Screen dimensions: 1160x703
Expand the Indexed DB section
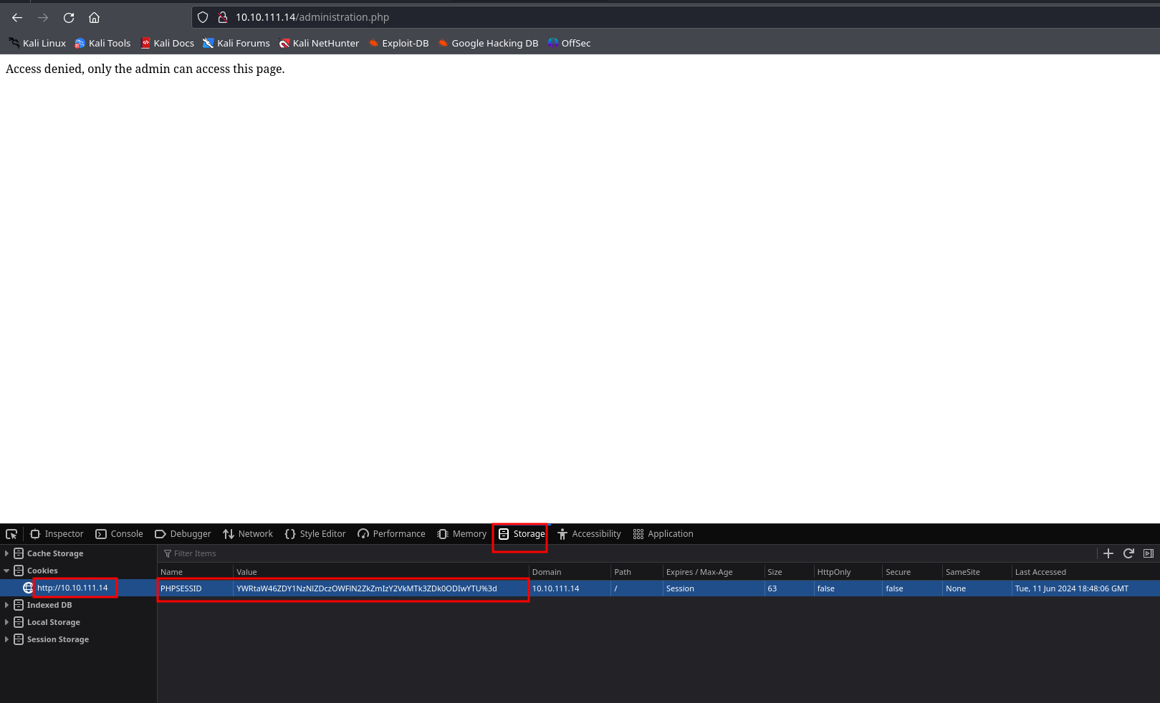click(x=6, y=604)
